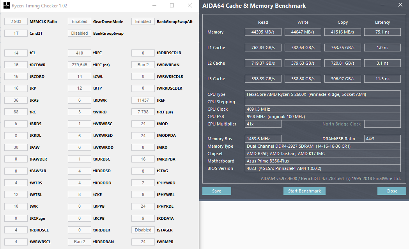Click Memory Copy result 41516 MB/s

(x=342, y=32)
